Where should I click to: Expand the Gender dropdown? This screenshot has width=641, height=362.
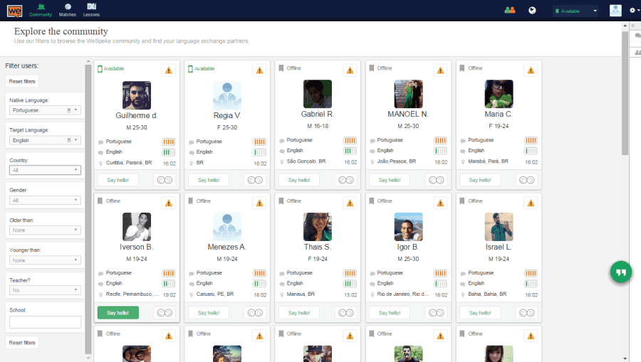[x=45, y=201]
